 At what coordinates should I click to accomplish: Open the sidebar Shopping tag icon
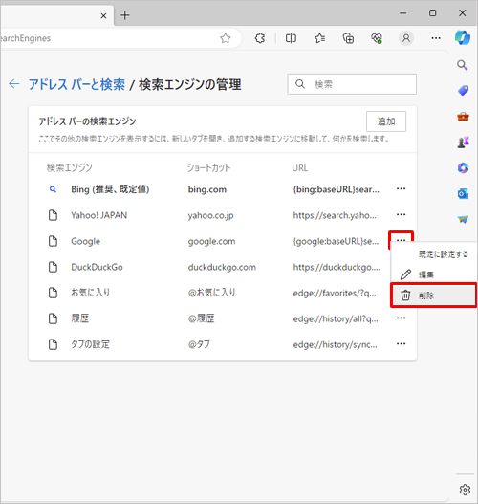pos(463,91)
